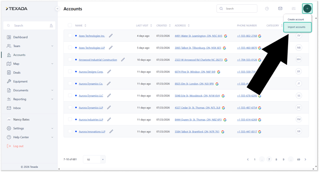This screenshot has width=319, height=172.
Task: Edit Aurora Dynamics LLC with its pencil icon
Action: tap(109, 96)
